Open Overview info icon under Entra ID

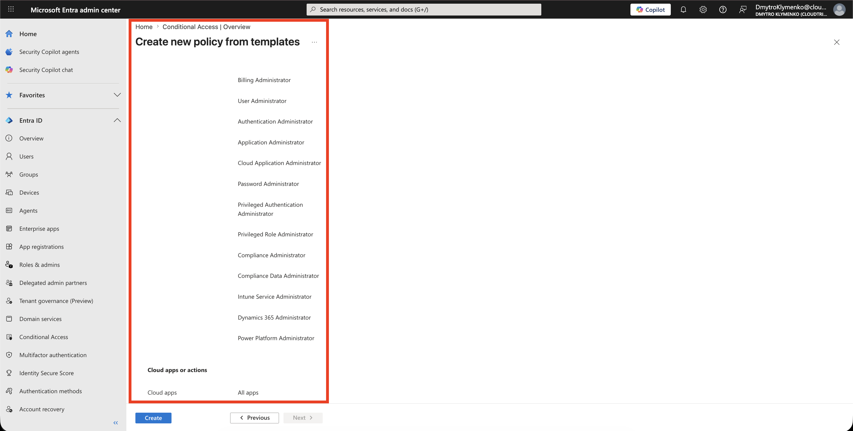point(9,138)
